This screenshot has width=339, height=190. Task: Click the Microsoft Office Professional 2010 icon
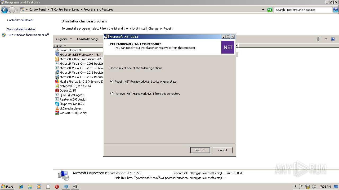(x=57, y=59)
